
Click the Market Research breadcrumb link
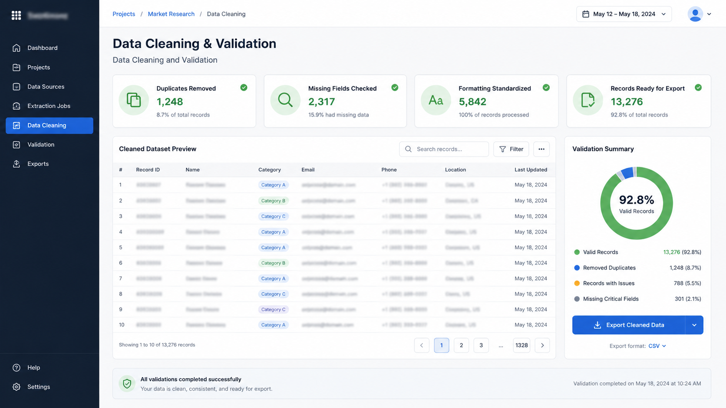click(x=171, y=14)
